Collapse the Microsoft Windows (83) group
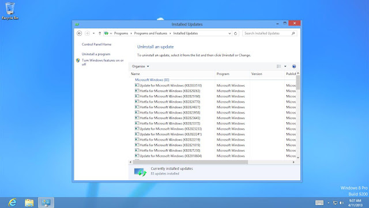Image resolution: width=369 pixels, height=208 pixels. click(152, 80)
